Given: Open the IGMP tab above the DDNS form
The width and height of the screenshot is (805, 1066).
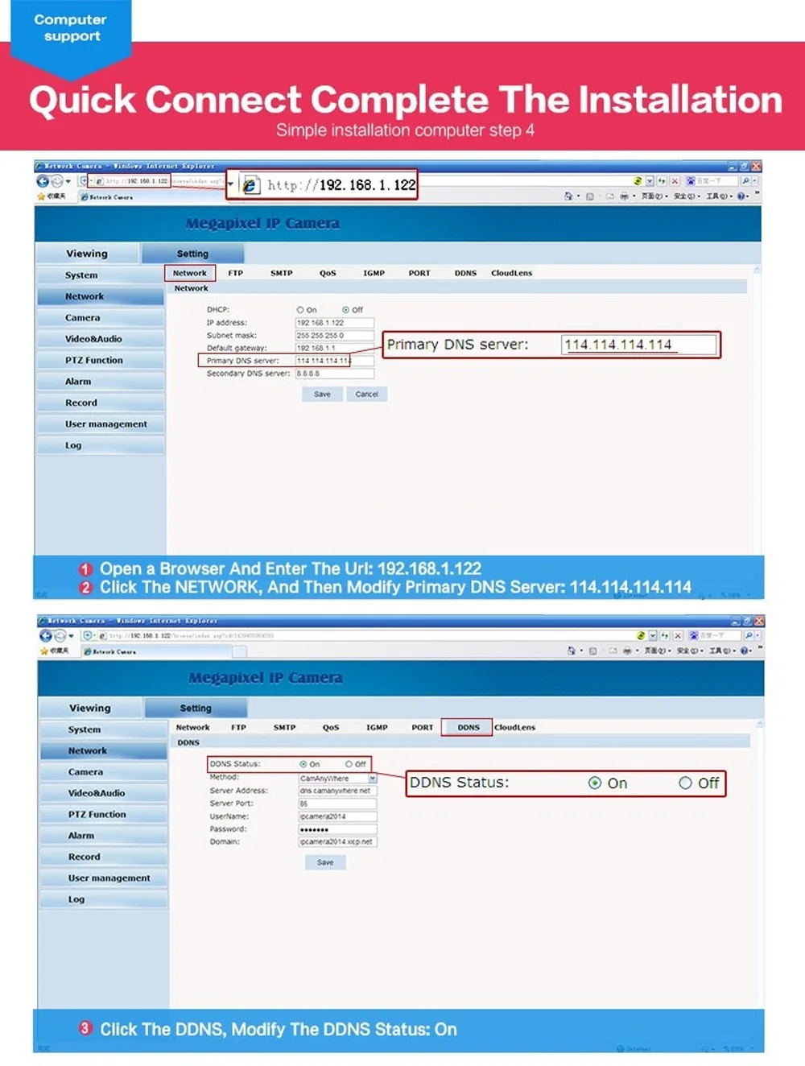Looking at the screenshot, I should point(377,727).
